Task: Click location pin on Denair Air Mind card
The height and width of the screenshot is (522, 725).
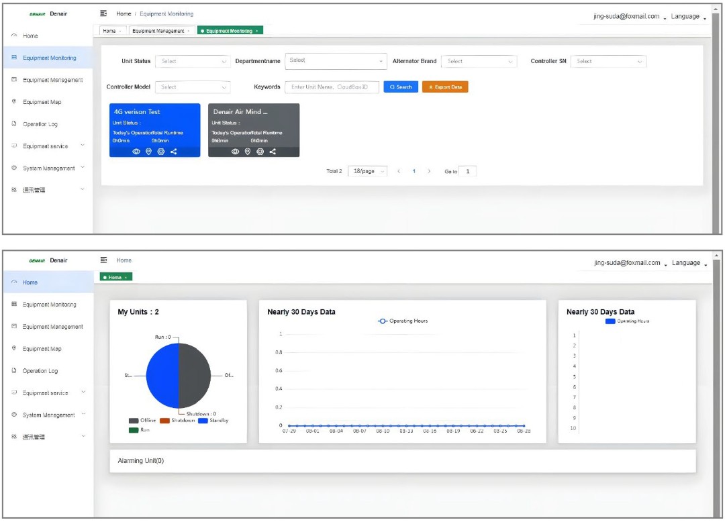Action: click(x=247, y=152)
